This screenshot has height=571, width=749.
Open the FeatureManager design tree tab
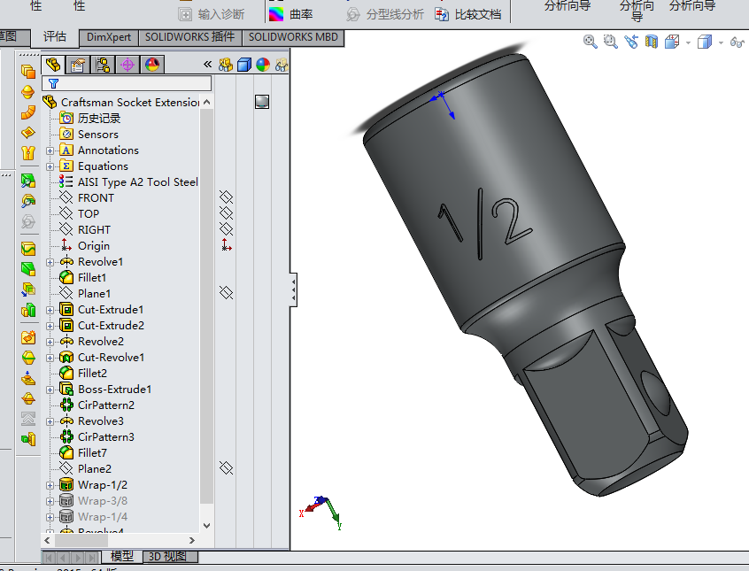[53, 65]
